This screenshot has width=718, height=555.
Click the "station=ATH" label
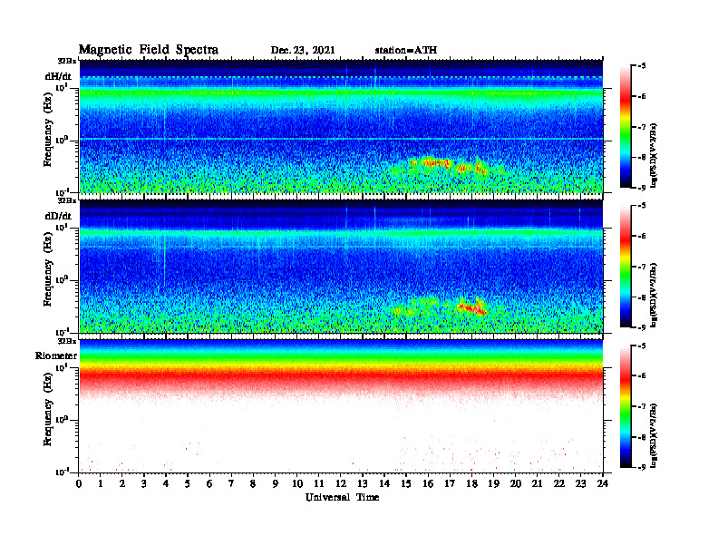pyautogui.click(x=406, y=50)
